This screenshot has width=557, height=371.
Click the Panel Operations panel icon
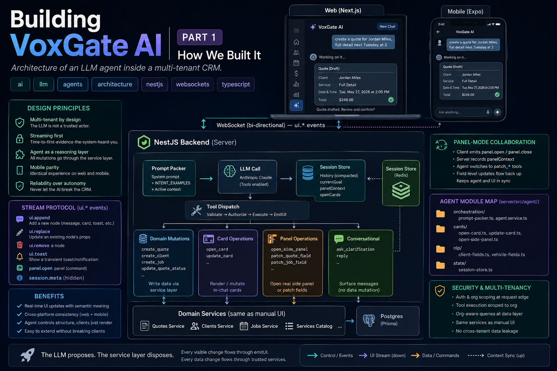pyautogui.click(x=272, y=239)
